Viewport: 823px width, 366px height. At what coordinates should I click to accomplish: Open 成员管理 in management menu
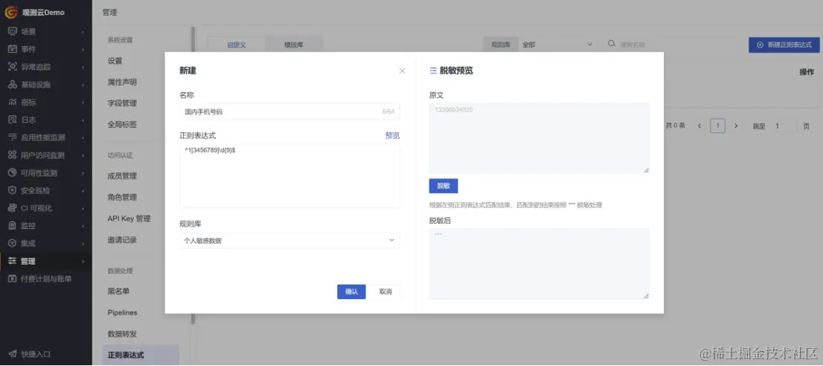click(x=122, y=176)
